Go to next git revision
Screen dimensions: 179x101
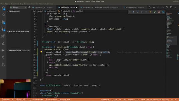162,7
